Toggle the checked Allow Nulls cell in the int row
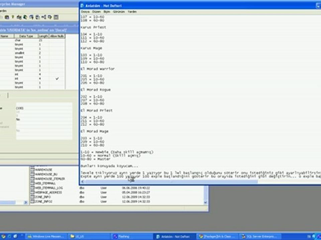321x240 pixels. [x=57, y=79]
